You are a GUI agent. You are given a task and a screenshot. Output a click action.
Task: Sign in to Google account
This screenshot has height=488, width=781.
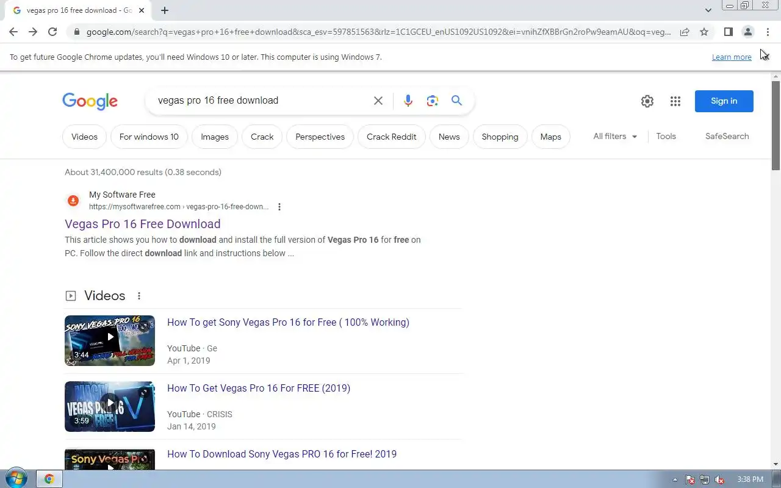pos(724,101)
